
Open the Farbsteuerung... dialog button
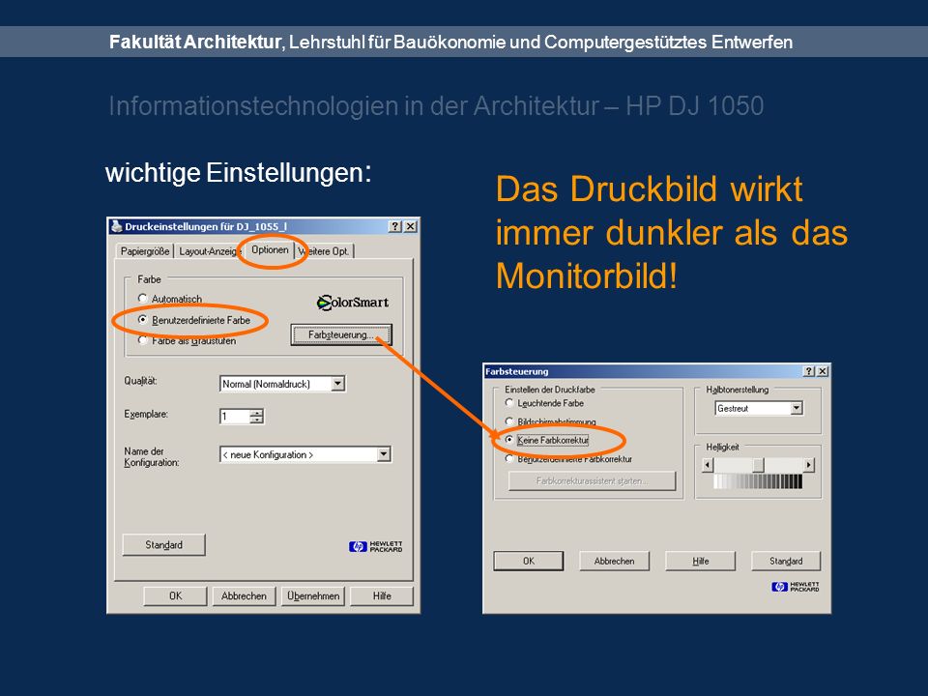(341, 334)
